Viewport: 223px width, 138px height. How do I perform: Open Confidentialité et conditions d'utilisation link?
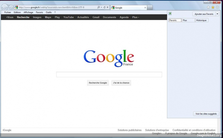tap(194, 130)
